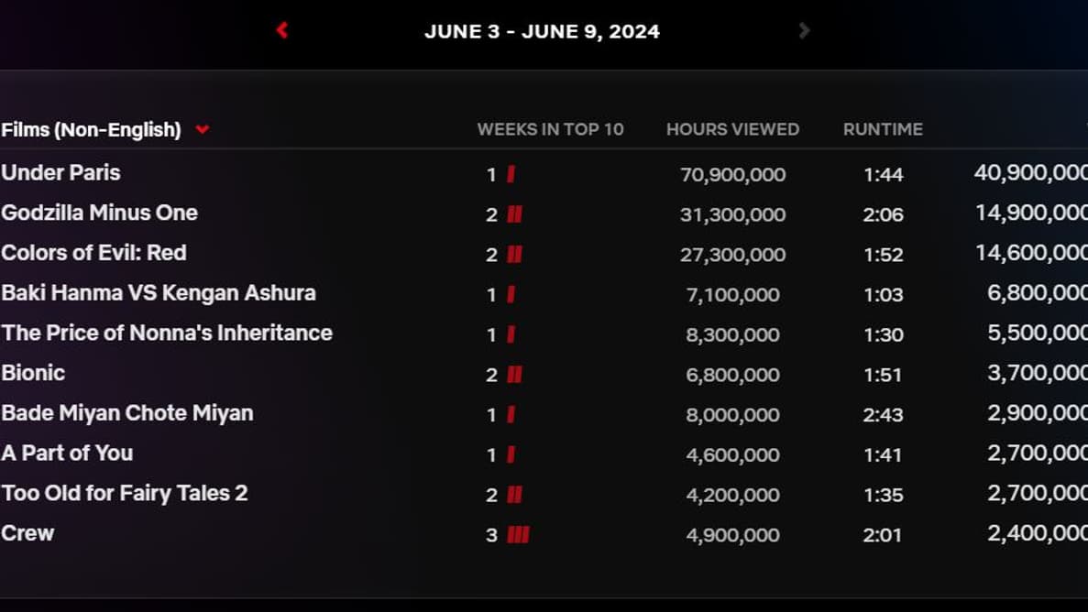Click the red dropdown chevron beside Films

(x=203, y=130)
